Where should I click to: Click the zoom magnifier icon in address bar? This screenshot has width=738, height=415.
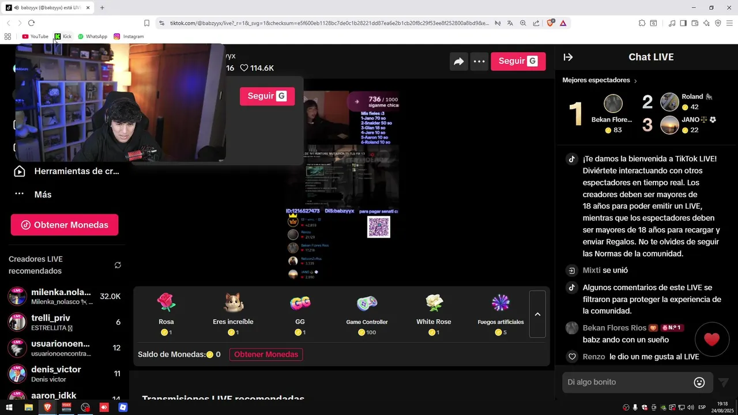(523, 23)
